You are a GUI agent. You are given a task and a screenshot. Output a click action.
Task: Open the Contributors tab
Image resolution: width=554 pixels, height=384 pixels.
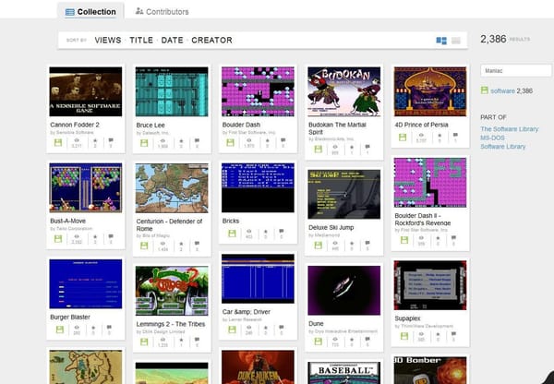pos(162,12)
